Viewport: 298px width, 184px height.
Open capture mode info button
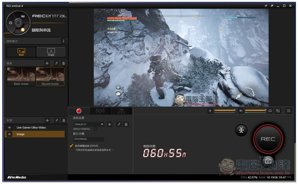click(x=63, y=41)
